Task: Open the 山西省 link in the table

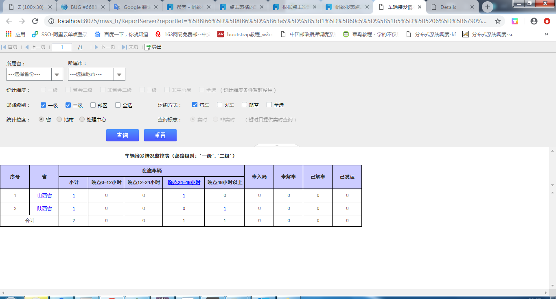Action: 44,196
